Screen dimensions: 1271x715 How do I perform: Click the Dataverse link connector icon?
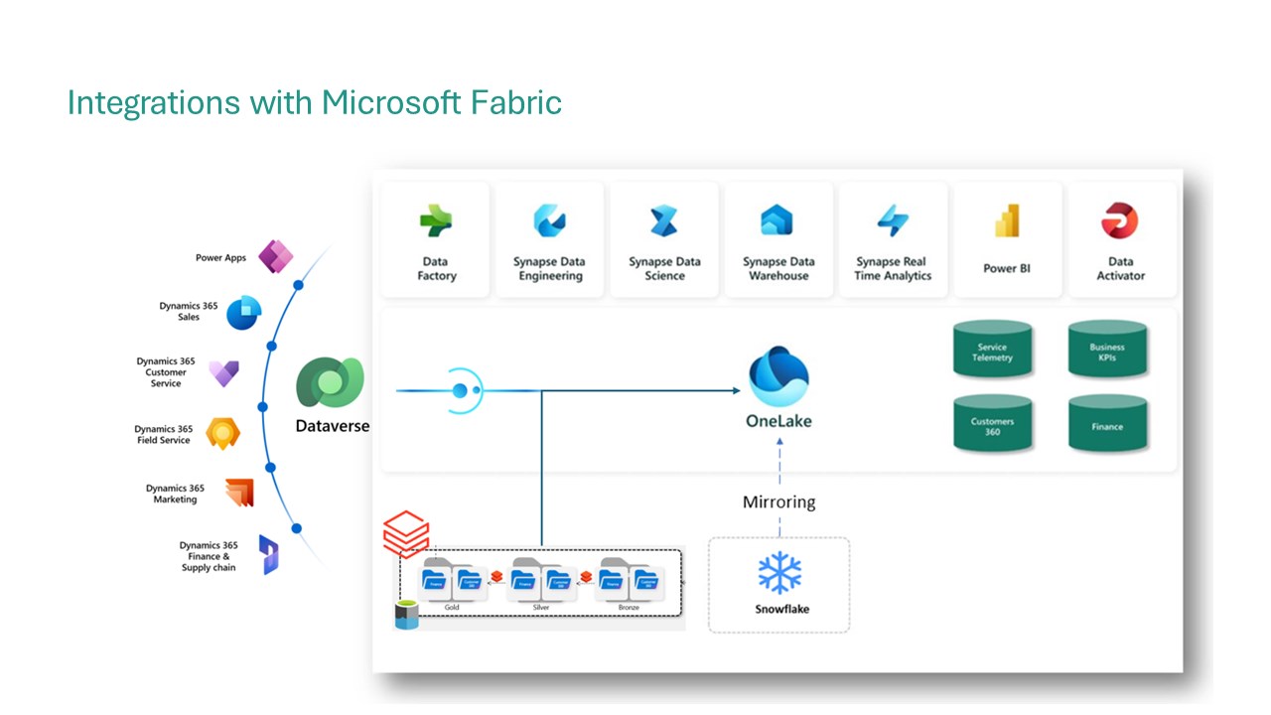tap(465, 390)
